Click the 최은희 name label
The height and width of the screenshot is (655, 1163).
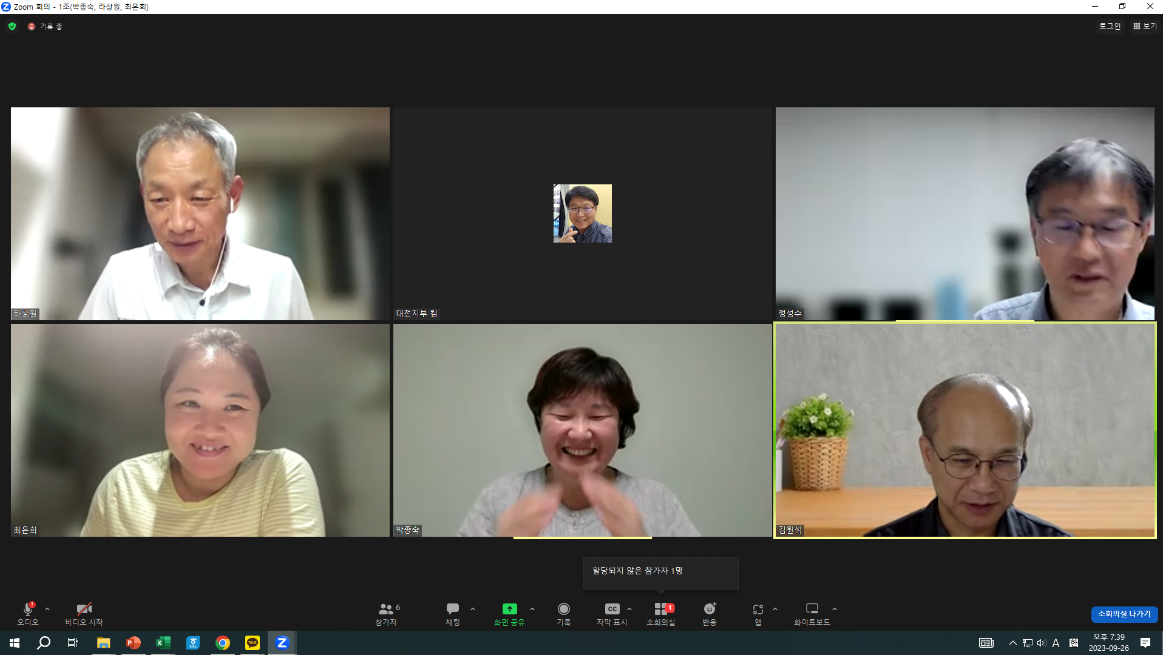coord(25,530)
